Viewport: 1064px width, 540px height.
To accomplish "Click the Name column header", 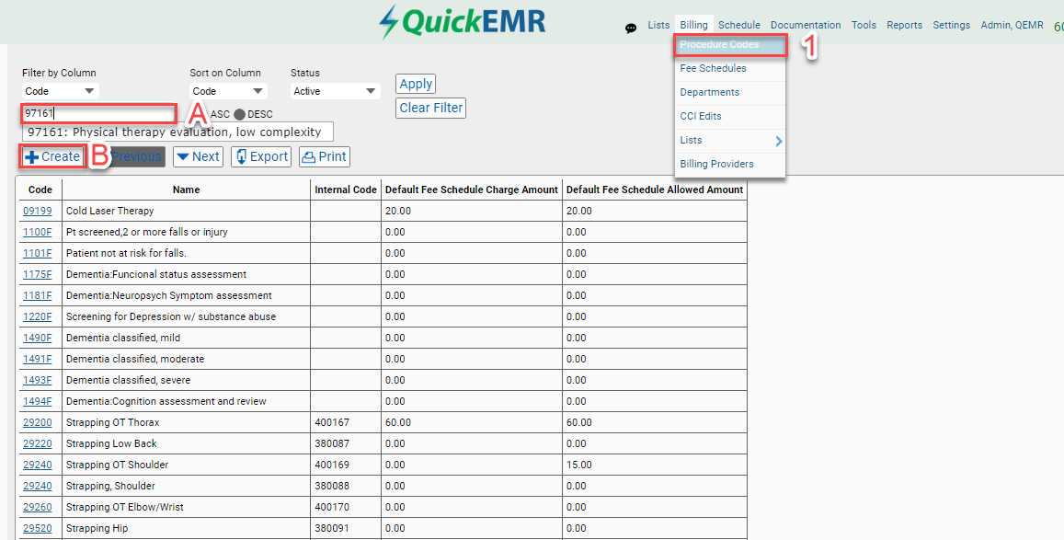I will [x=186, y=190].
